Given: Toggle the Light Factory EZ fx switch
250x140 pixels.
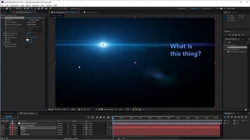Looking at the screenshot, I should pyautogui.click(x=4, y=18).
